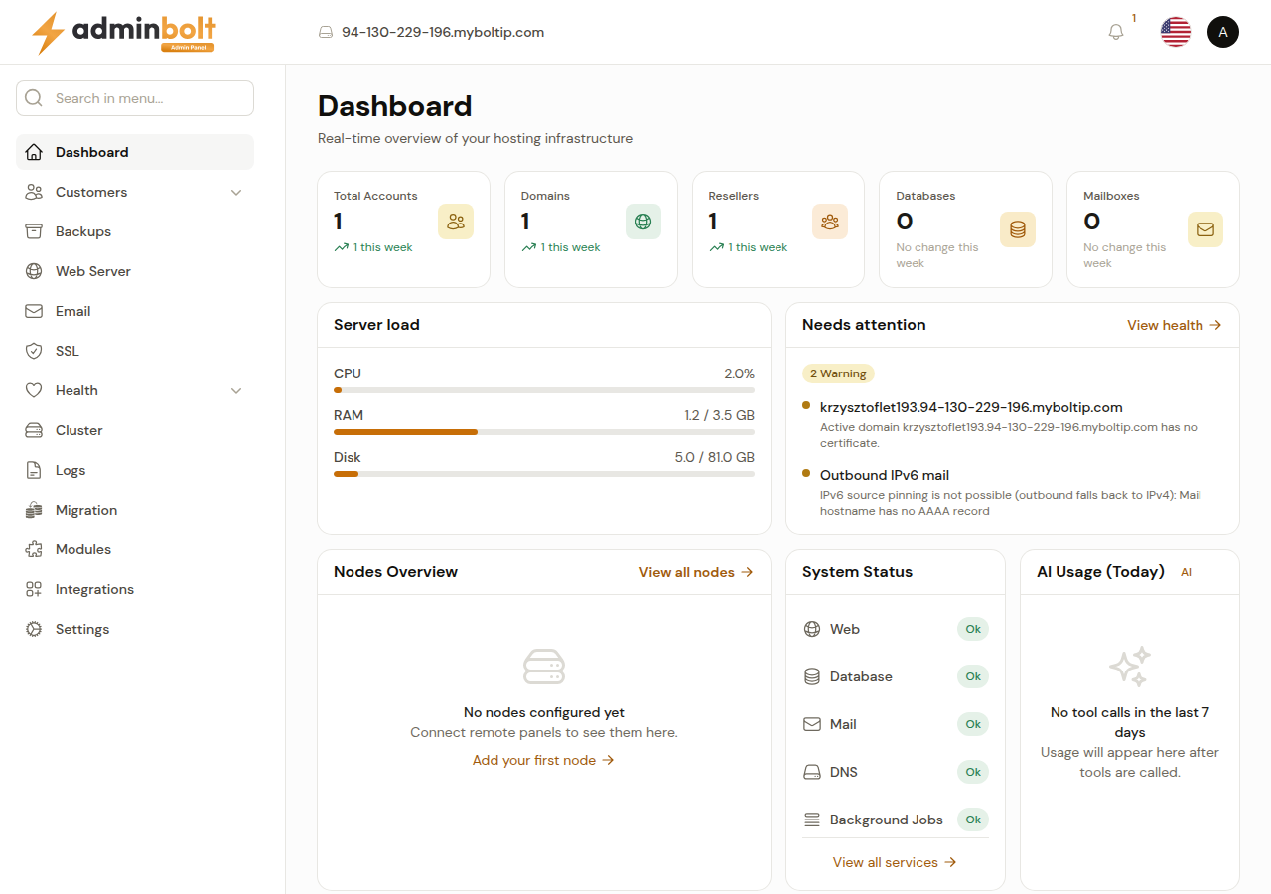Expand the Health submenu chevron

pyautogui.click(x=236, y=390)
